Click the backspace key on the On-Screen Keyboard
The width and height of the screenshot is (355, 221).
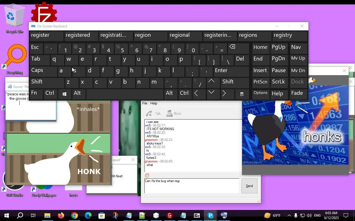click(x=238, y=49)
